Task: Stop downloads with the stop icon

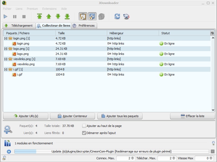Action: (24, 17)
